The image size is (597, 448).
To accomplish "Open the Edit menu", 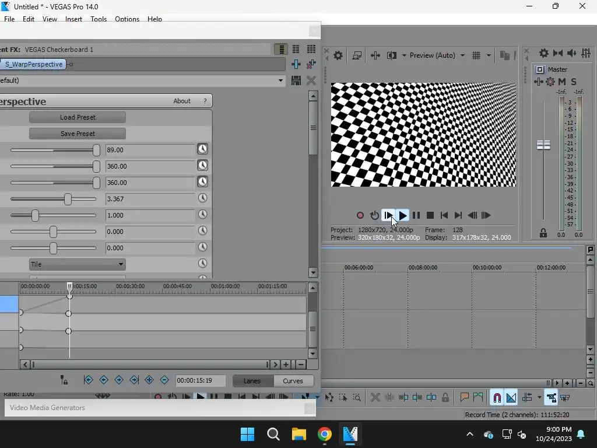I will point(29,19).
